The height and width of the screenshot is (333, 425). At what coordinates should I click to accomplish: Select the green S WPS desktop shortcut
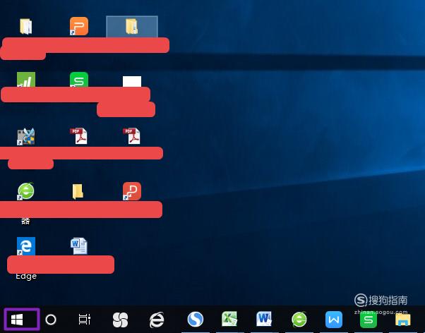(x=79, y=80)
